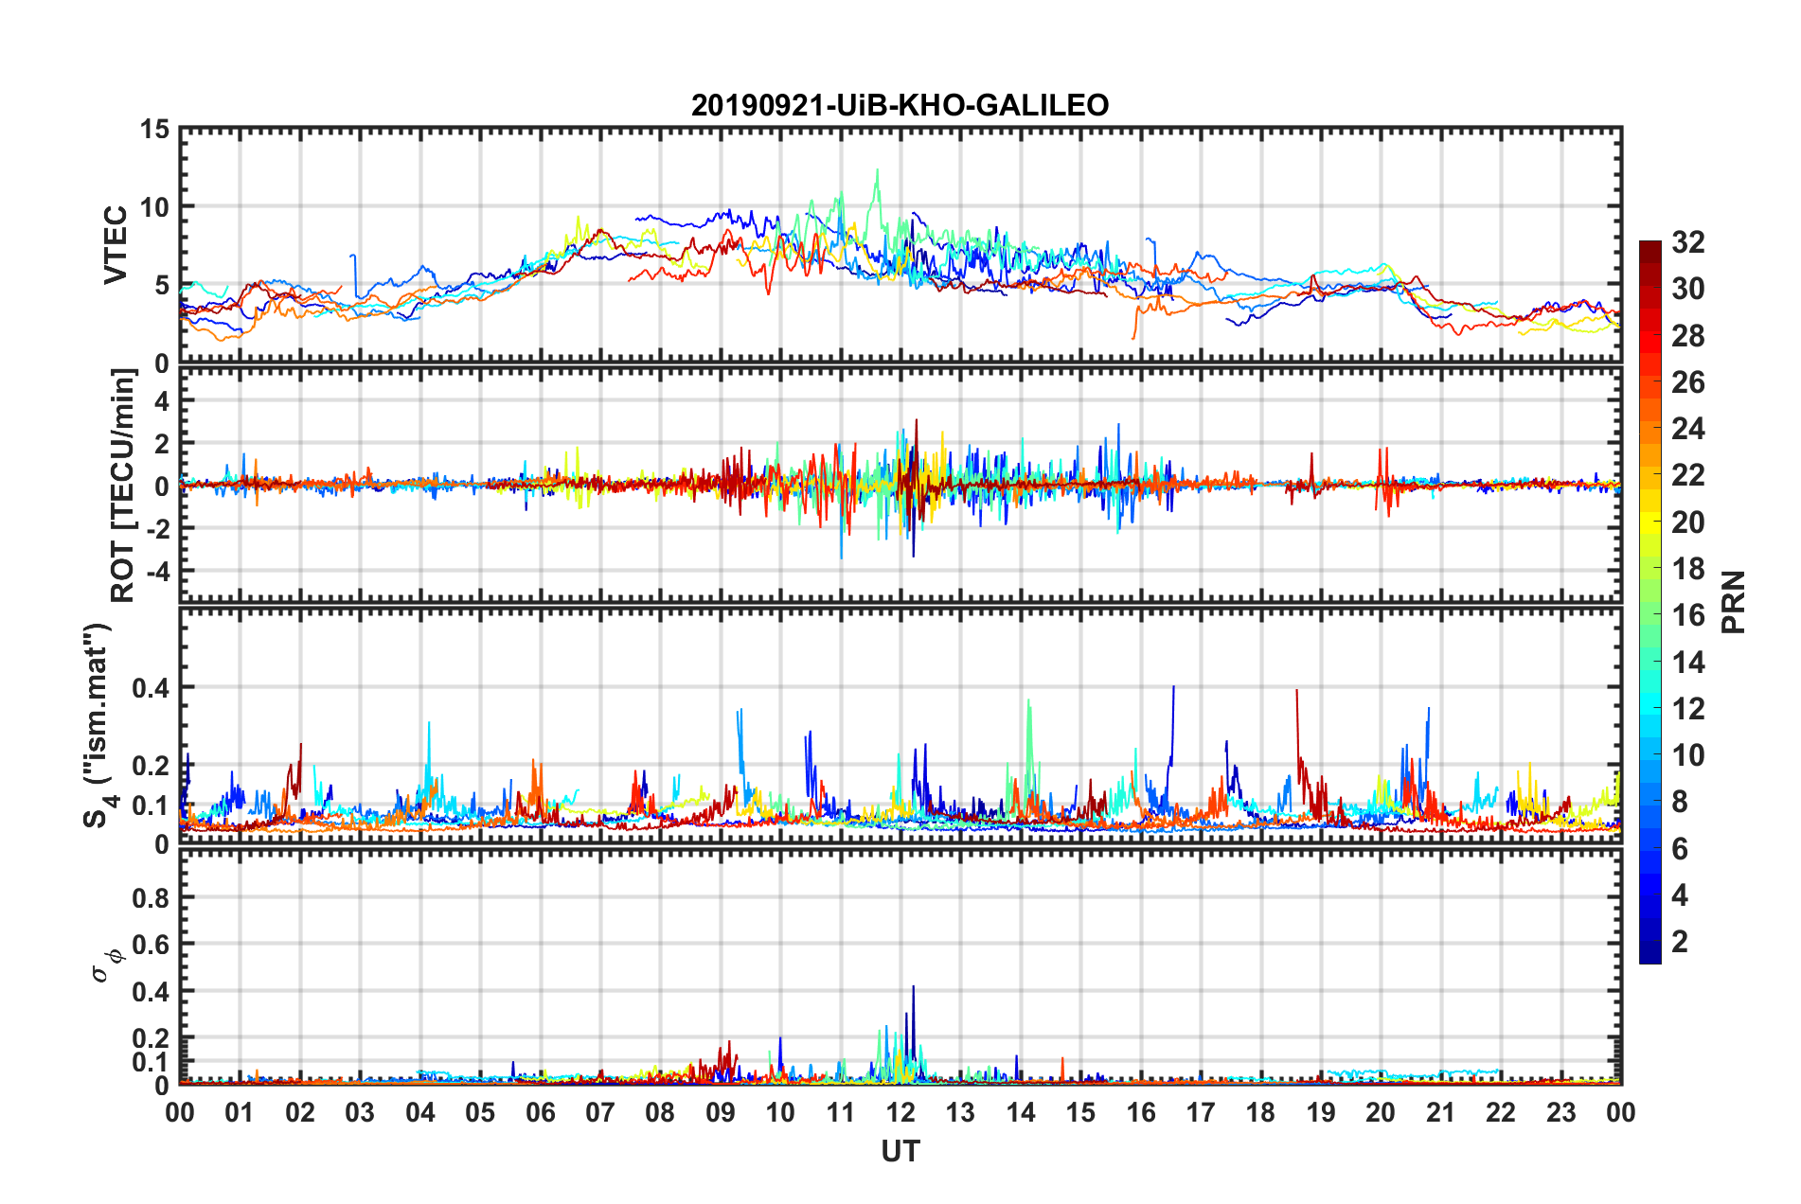Click ROT axis tick label -4
This screenshot has height=1204, width=1801.
point(157,572)
